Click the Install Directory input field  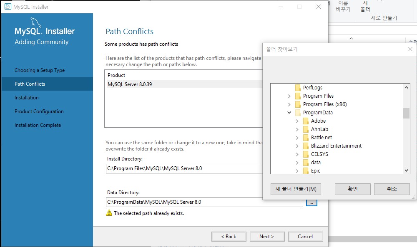point(184,168)
